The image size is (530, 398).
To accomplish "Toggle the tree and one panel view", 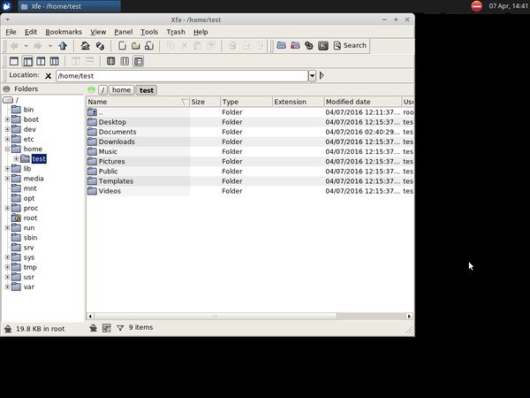I will pos(27,61).
